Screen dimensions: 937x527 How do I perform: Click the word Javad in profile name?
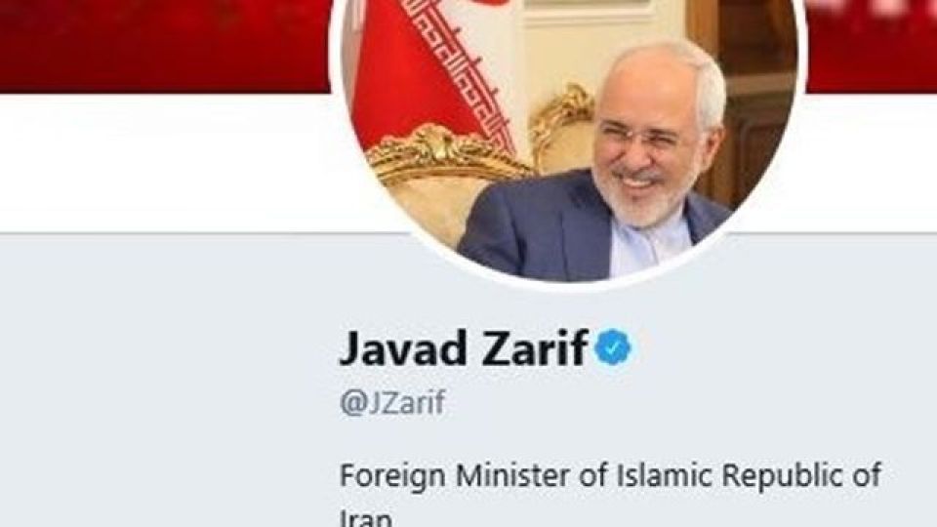403,348
